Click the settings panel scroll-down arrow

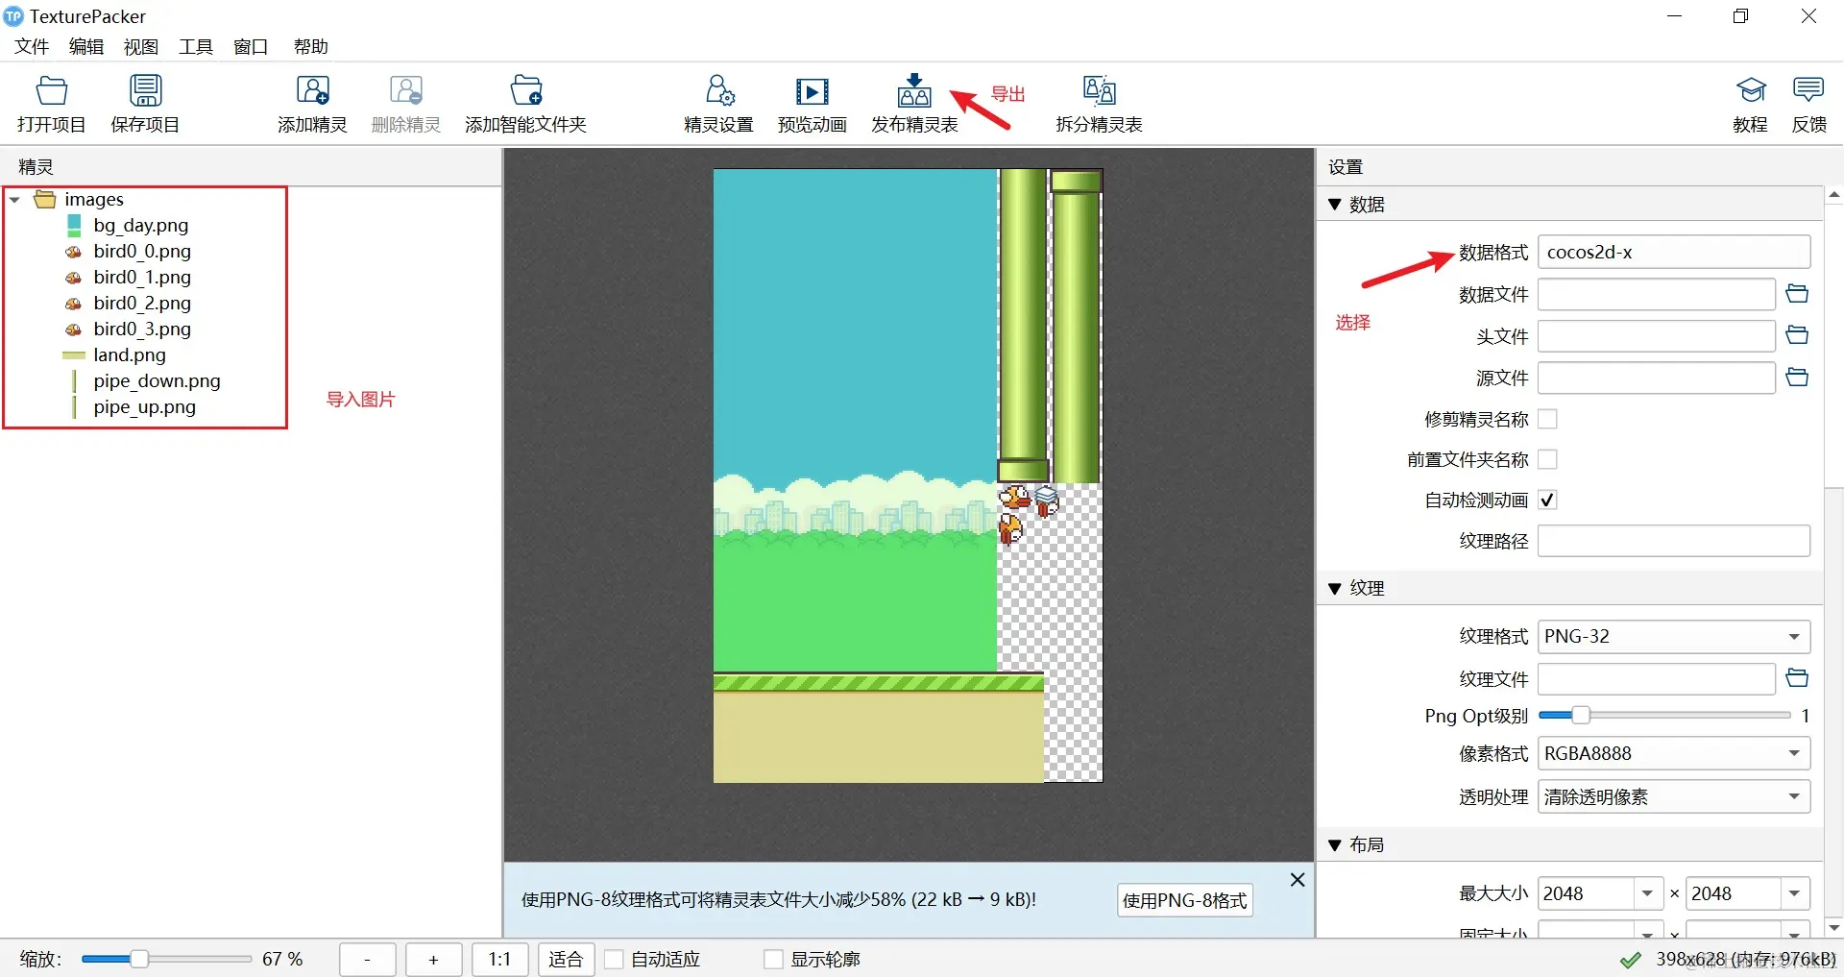1834,928
